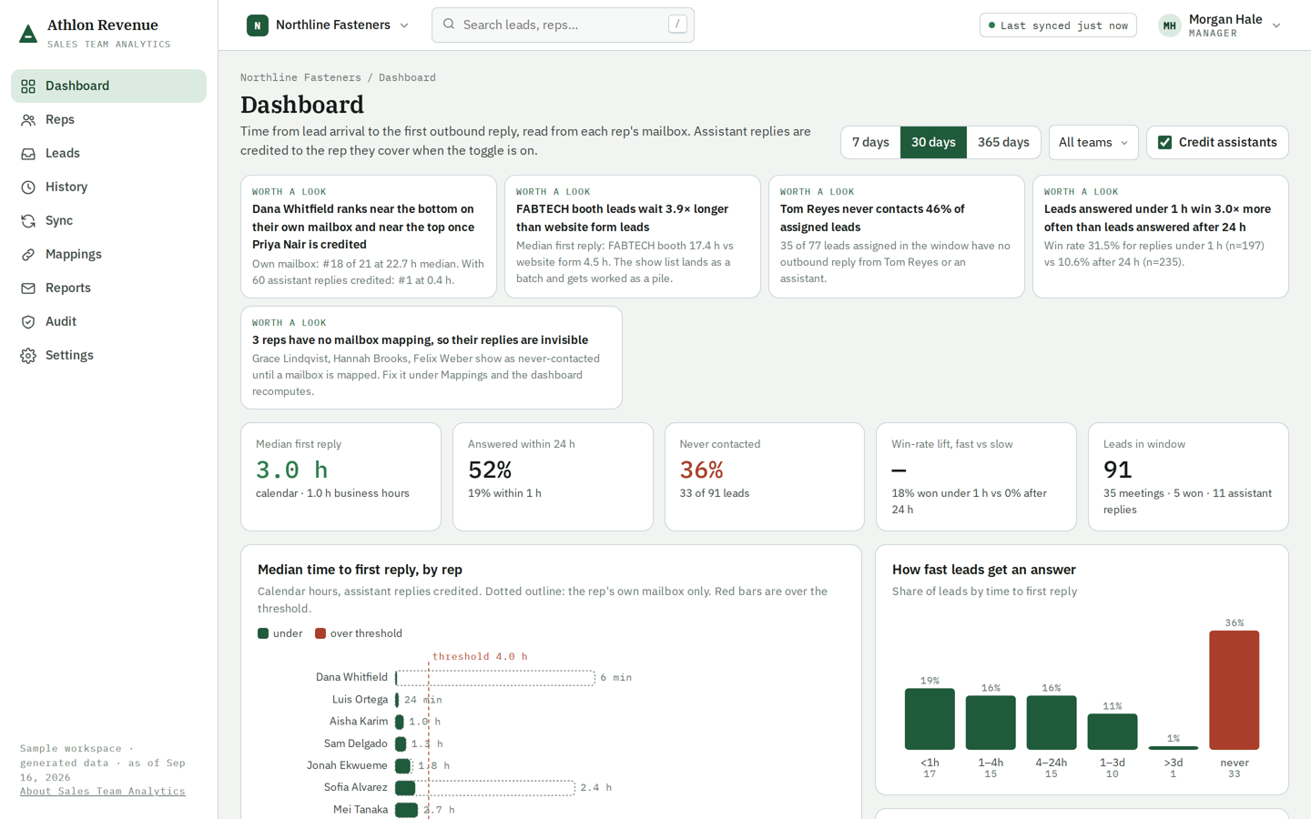Click the MH avatar circle

pyautogui.click(x=1170, y=25)
